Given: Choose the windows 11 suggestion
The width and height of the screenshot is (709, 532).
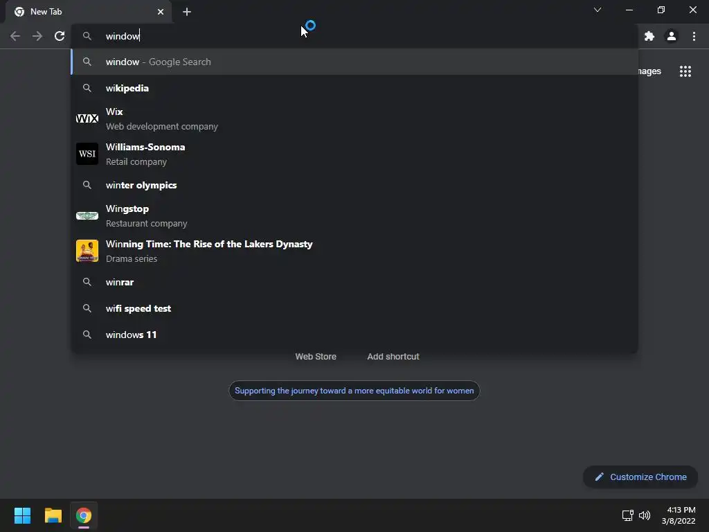Looking at the screenshot, I should coord(354,335).
